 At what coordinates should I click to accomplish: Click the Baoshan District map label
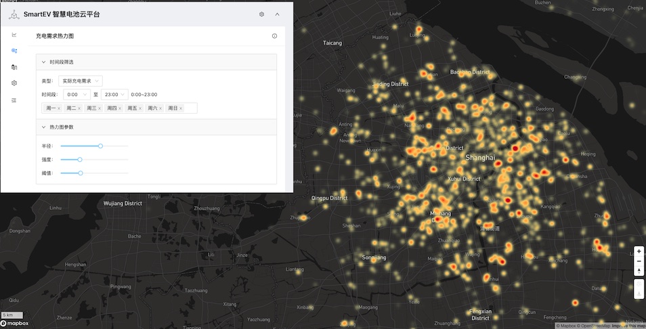pos(470,72)
